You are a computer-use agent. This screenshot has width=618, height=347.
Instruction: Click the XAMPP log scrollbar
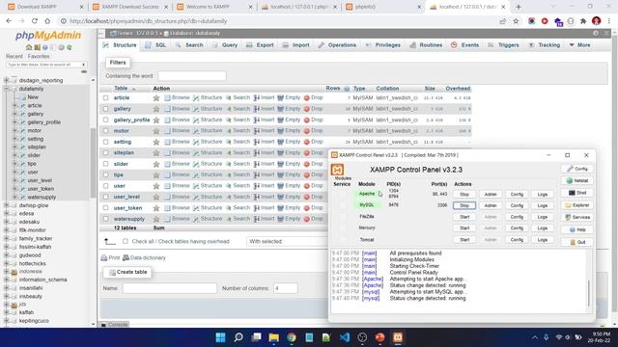tap(589, 292)
